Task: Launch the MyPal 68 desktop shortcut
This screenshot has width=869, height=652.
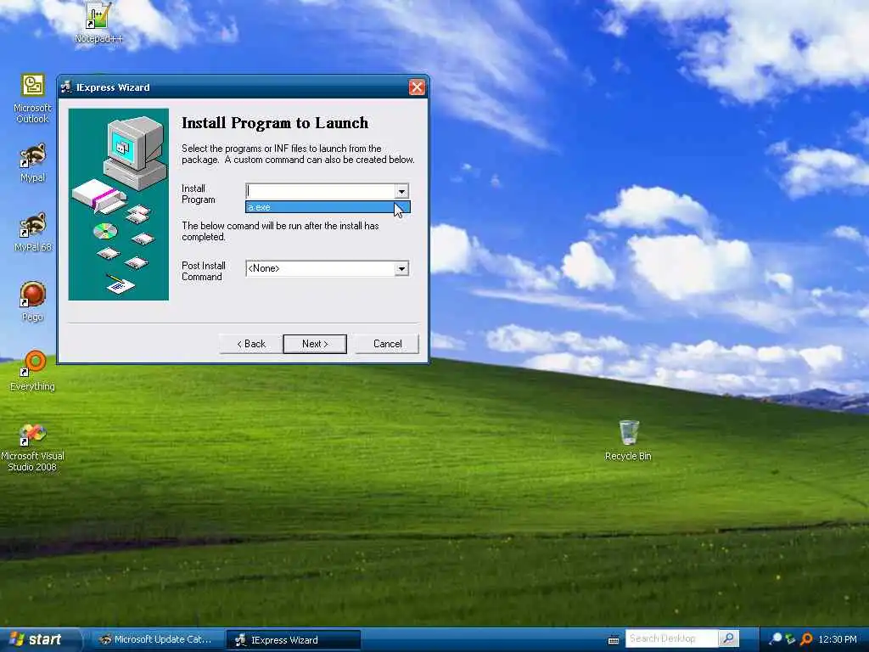Action: tap(33, 232)
